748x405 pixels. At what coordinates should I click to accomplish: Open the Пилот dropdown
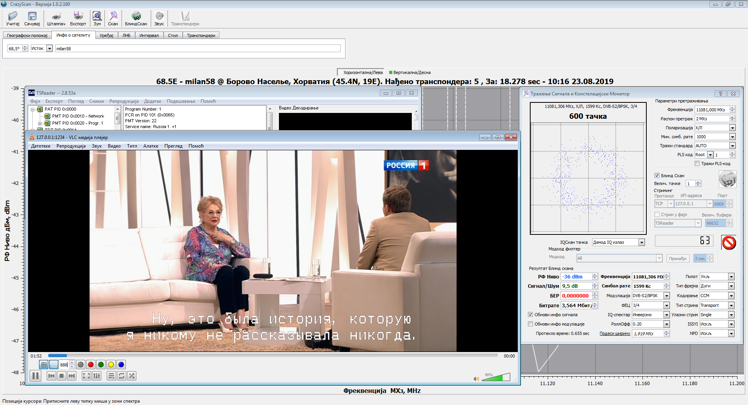pos(731,276)
